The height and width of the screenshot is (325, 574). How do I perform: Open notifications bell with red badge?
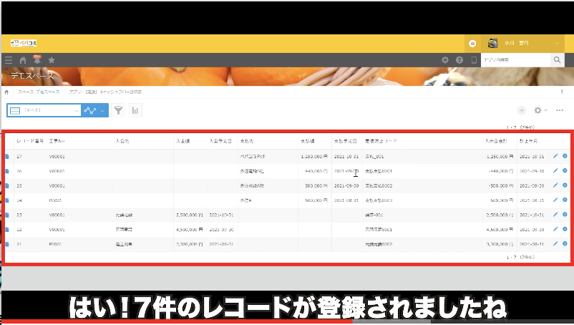click(x=37, y=61)
